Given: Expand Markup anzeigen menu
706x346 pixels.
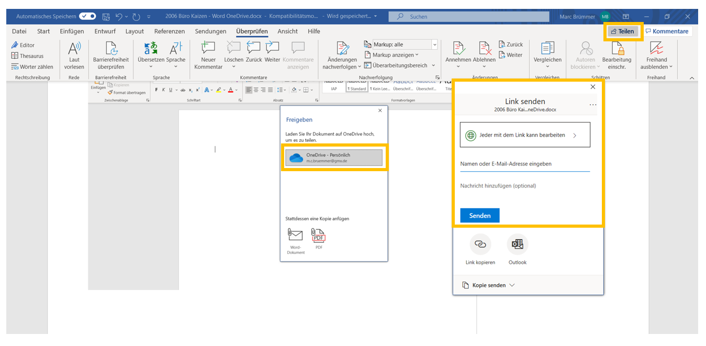Looking at the screenshot, I should (x=391, y=55).
